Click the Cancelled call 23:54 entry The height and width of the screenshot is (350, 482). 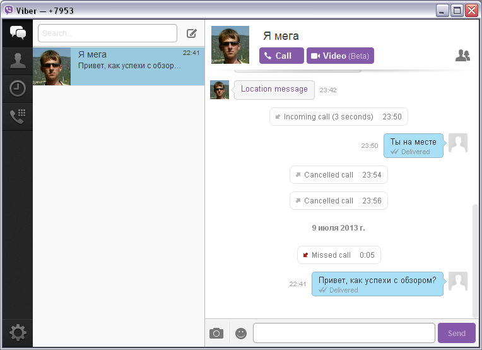339,175
